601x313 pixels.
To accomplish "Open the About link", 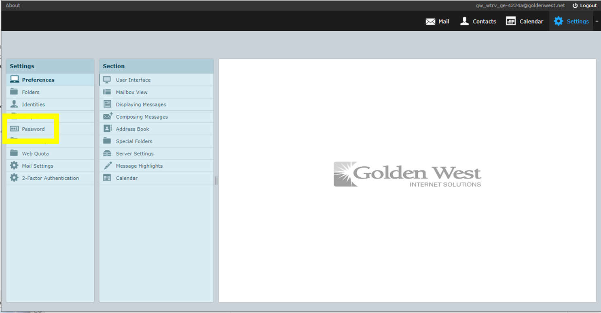I will tap(13, 5).
